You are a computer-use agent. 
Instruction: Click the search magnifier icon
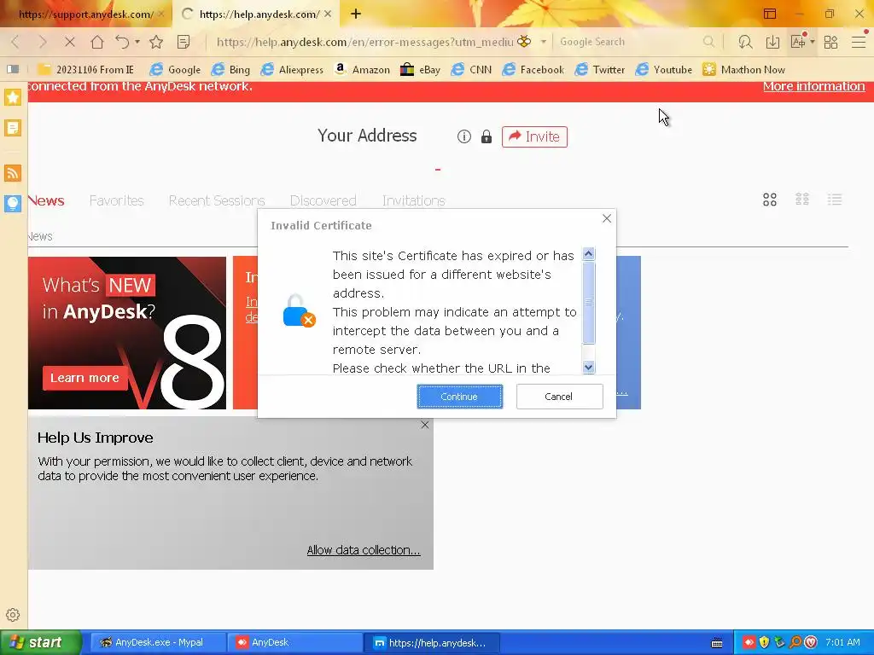[x=708, y=42]
